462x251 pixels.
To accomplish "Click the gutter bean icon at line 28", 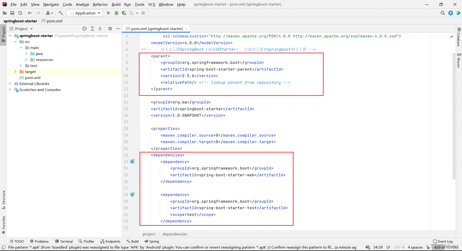I will [x=132, y=194].
